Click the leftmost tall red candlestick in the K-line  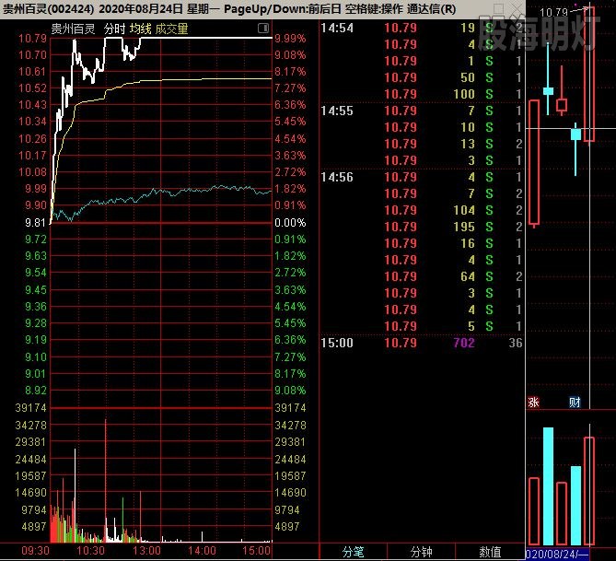534,162
